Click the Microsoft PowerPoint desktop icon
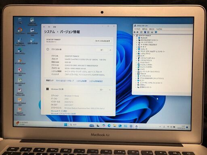Image resolution: width=207 pixels, height=155 pixels. [20, 111]
